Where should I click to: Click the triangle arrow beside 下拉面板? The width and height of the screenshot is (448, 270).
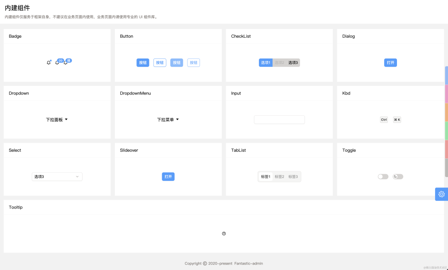coord(66,119)
